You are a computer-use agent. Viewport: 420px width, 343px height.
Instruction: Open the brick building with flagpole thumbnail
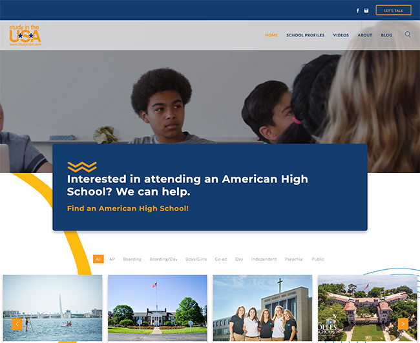[158, 308]
